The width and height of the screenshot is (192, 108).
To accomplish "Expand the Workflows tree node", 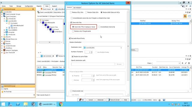I will tap(2, 48).
